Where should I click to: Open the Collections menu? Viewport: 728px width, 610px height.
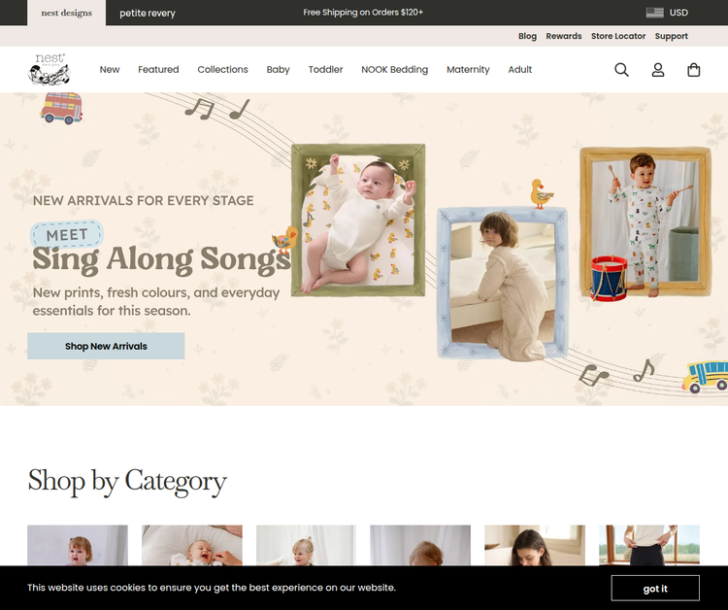click(222, 70)
